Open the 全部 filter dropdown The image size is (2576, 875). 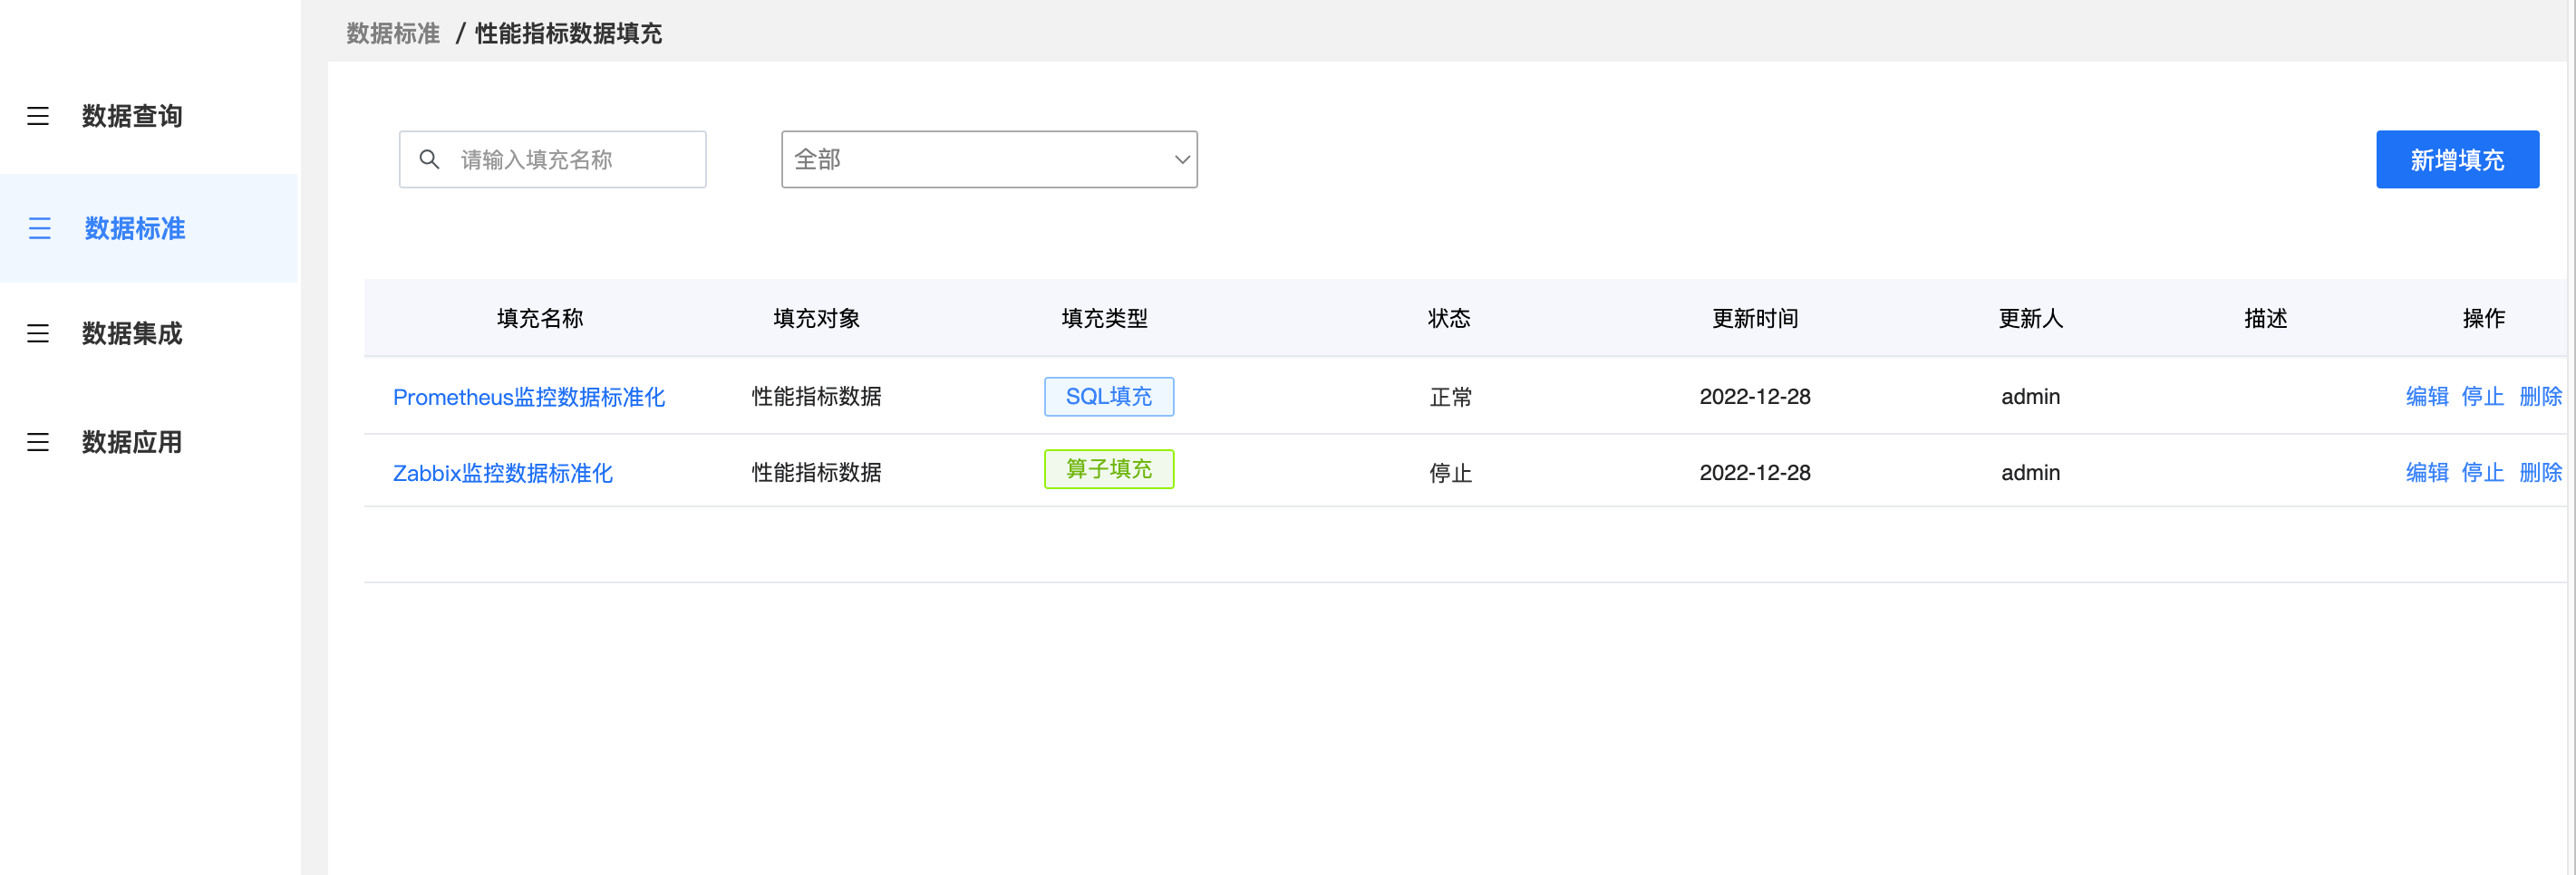click(989, 159)
